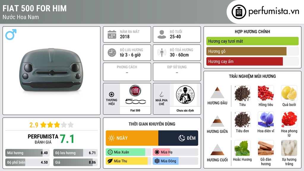Click the Fiat 500 car-shaped bottle image
Image resolution: width=304 pixels, height=171 pixels.
click(x=51, y=70)
